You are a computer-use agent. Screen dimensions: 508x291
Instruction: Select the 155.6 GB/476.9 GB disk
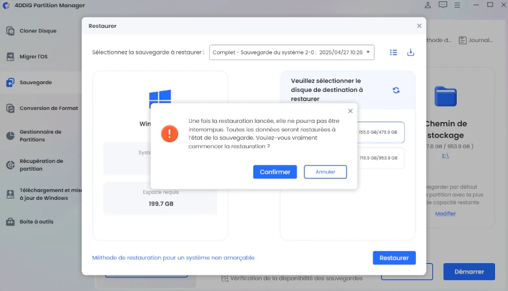click(381, 132)
